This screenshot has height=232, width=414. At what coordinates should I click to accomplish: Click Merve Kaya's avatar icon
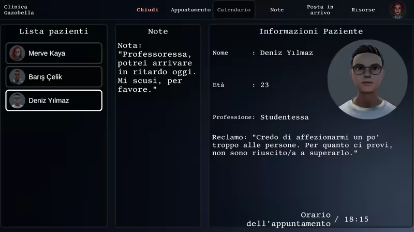pos(17,53)
